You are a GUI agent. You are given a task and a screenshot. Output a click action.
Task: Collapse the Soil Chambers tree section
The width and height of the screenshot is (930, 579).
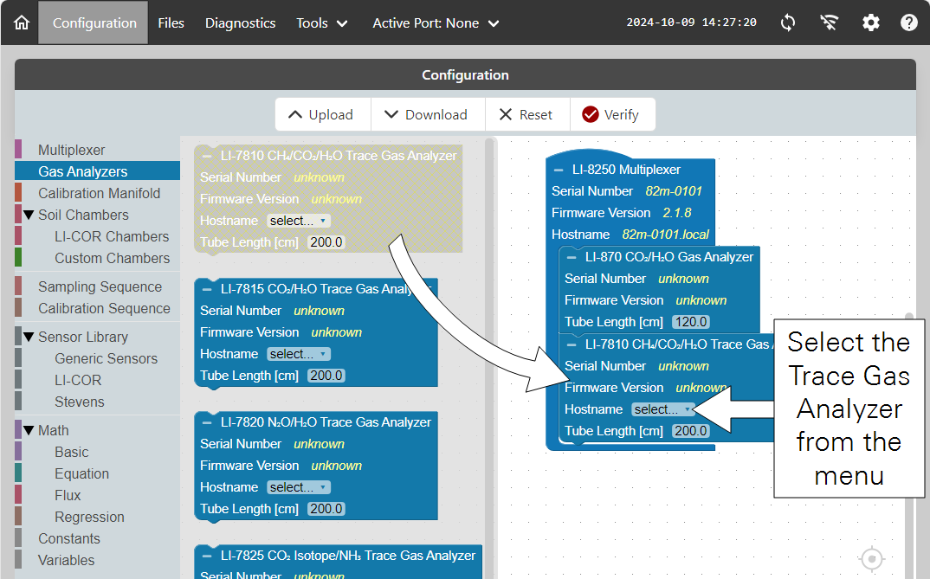point(29,215)
